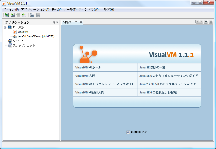
Task: Open the document list dropdown arrow
Action: (x=206, y=22)
